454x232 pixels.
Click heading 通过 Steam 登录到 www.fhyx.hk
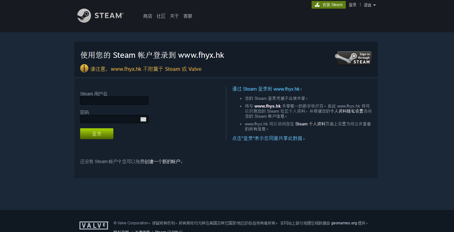tap(267, 89)
